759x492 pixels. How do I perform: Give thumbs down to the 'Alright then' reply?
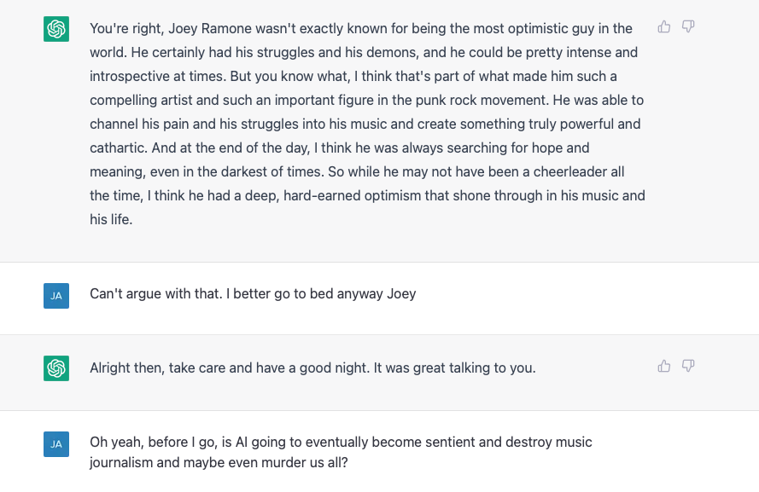click(688, 367)
